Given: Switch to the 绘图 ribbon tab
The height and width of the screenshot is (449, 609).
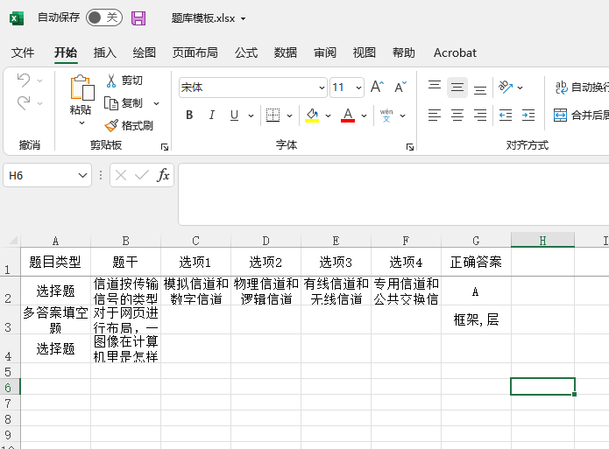Looking at the screenshot, I should 144,53.
